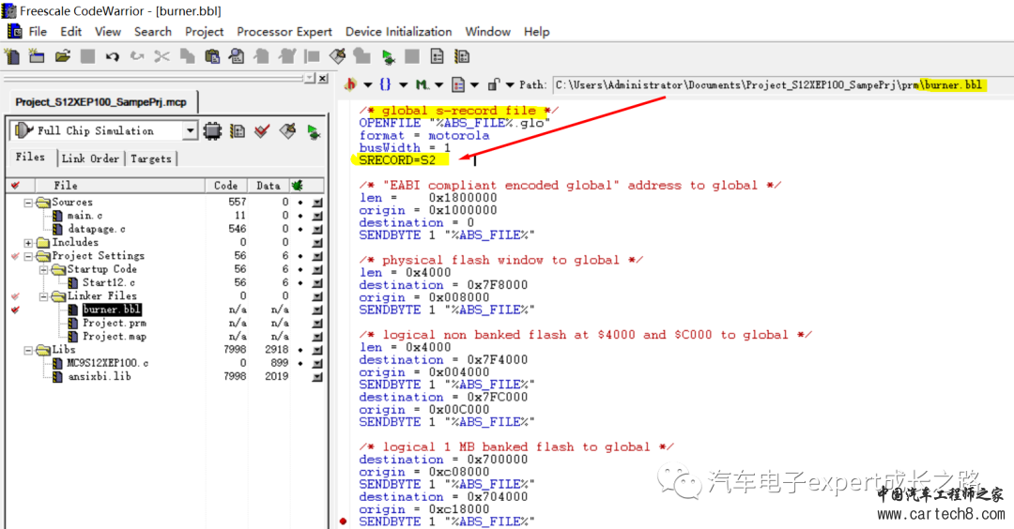
Task: Click the Make (brush) icon in main toolbar
Action: click(338, 57)
